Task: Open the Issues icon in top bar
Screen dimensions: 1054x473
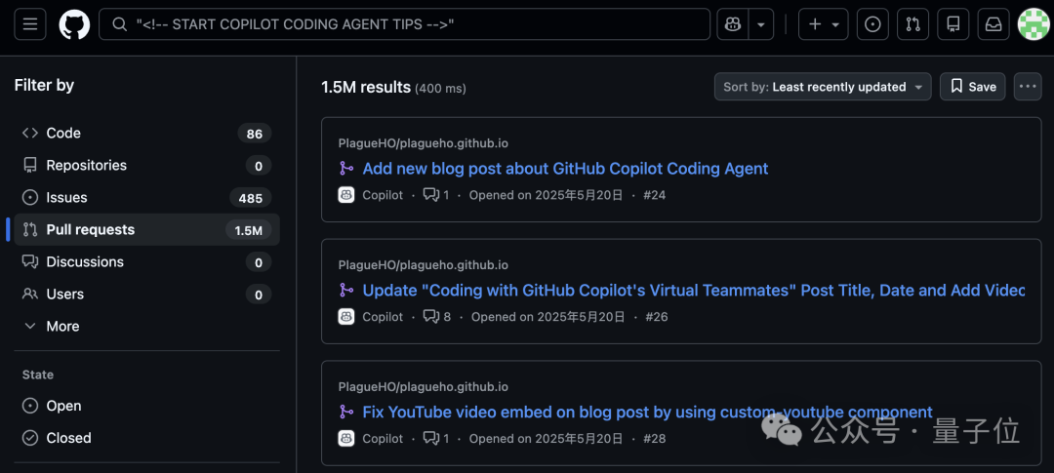Action: click(872, 24)
